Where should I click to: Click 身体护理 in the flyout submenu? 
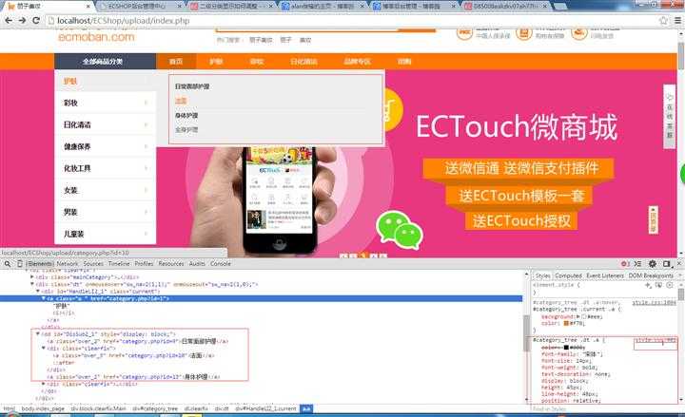click(x=186, y=116)
